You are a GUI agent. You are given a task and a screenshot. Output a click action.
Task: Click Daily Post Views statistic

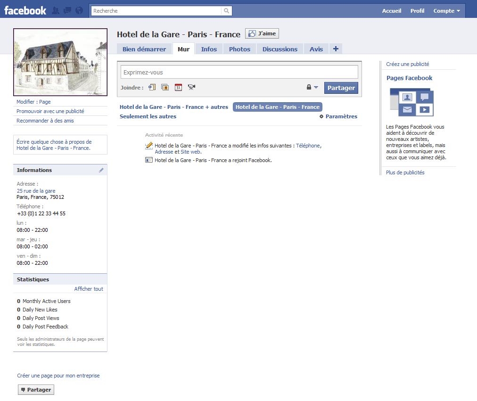(38, 318)
